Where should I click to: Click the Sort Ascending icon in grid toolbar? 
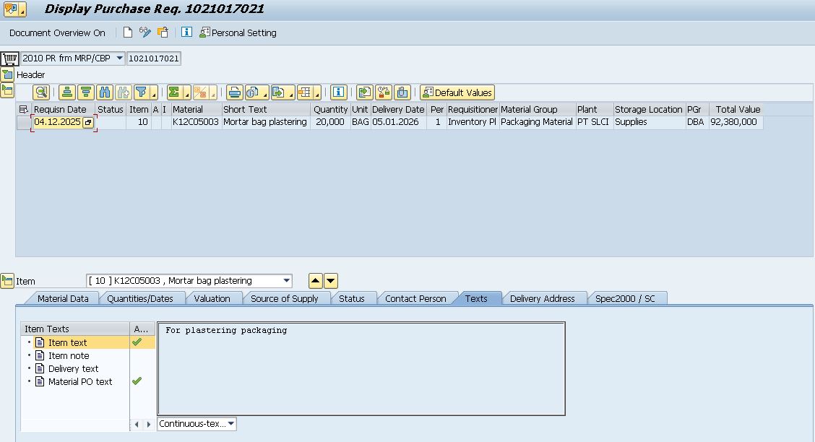tap(67, 92)
